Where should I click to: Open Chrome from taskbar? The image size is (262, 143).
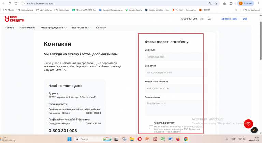(x=186, y=139)
